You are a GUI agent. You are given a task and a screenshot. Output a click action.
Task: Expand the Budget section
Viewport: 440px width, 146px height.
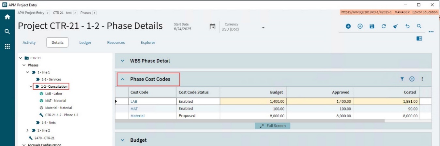[123, 140]
